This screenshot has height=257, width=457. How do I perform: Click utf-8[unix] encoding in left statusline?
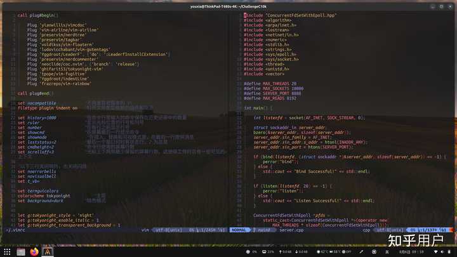tap(168, 230)
